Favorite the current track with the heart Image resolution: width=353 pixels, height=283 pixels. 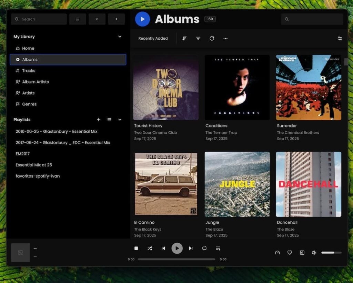pos(290,252)
